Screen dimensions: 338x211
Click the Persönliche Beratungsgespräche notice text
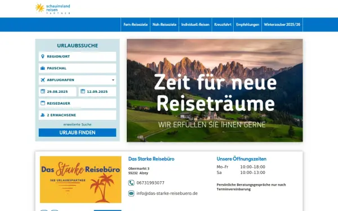coord(251,187)
